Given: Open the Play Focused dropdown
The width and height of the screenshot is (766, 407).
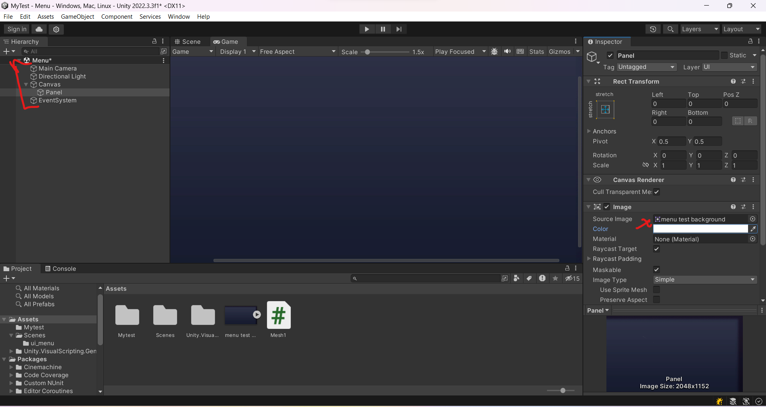Looking at the screenshot, I should (460, 52).
